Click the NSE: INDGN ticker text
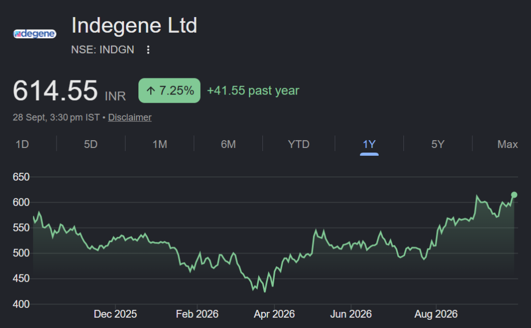531x328 pixels. [103, 50]
